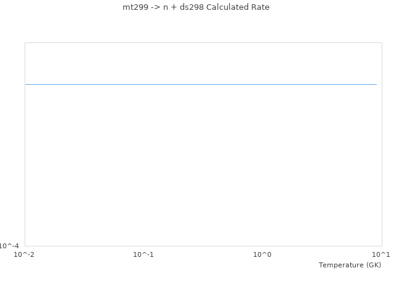Click the chart title text
394x295 pixels.
tap(196, 7)
